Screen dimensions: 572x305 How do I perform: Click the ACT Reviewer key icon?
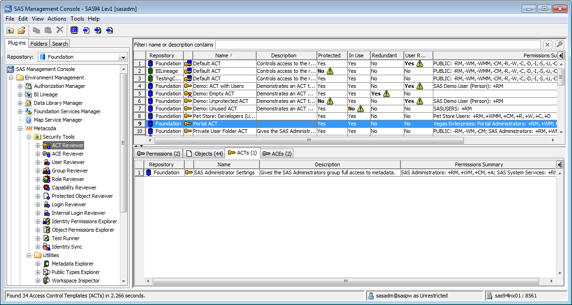46,145
